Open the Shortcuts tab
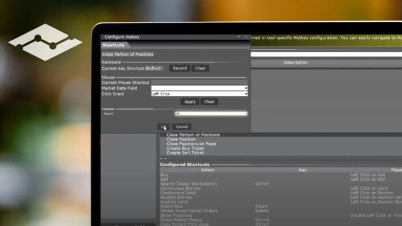The width and height of the screenshot is (402, 226). point(114,45)
